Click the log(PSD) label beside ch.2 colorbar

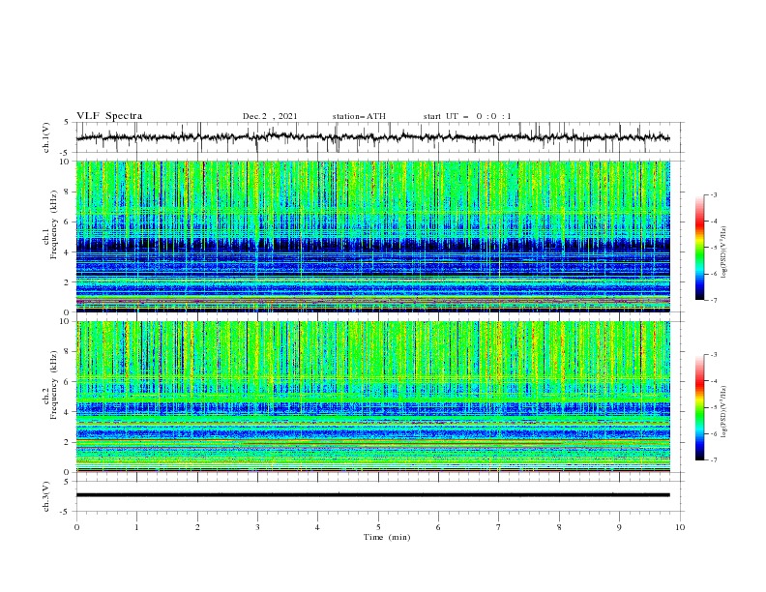click(x=724, y=412)
